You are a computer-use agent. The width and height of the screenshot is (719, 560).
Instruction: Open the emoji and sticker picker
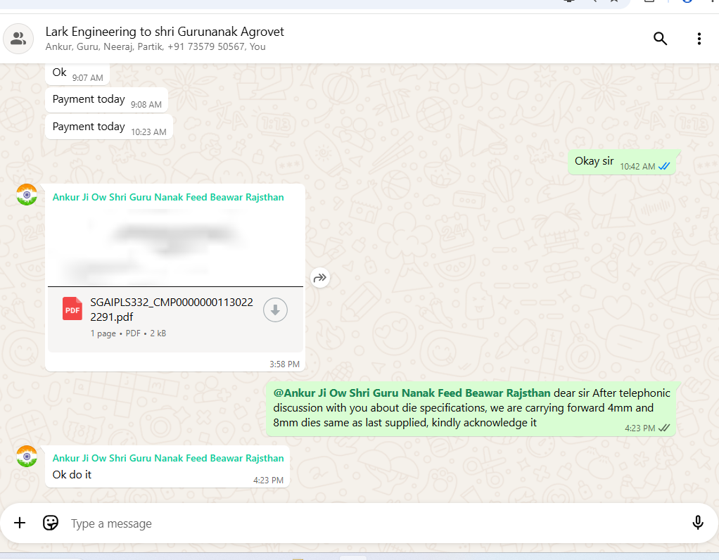pyautogui.click(x=51, y=523)
